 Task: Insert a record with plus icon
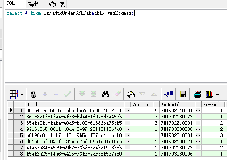[45, 94]
